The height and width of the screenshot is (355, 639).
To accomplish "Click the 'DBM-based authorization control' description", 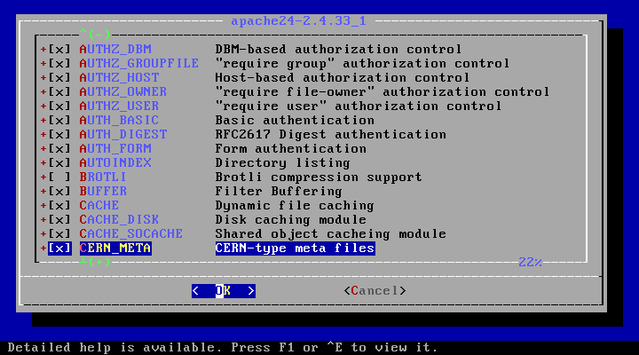I will [338, 50].
